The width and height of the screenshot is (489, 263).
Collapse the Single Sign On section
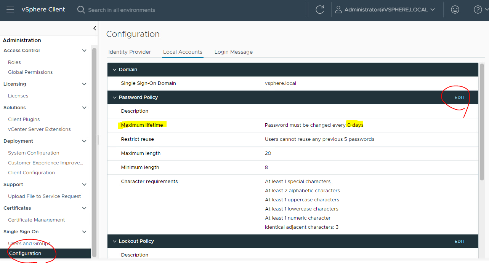pos(84,232)
